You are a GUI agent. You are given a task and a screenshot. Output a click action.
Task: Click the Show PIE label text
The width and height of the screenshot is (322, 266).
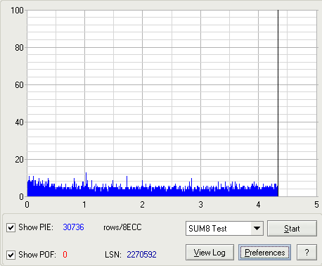(36, 227)
